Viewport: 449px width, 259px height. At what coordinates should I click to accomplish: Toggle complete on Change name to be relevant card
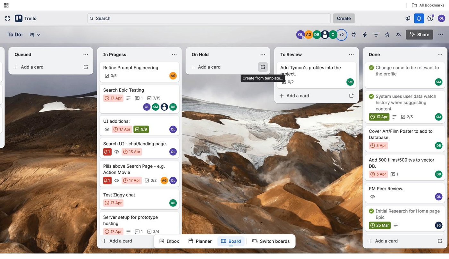[371, 68]
